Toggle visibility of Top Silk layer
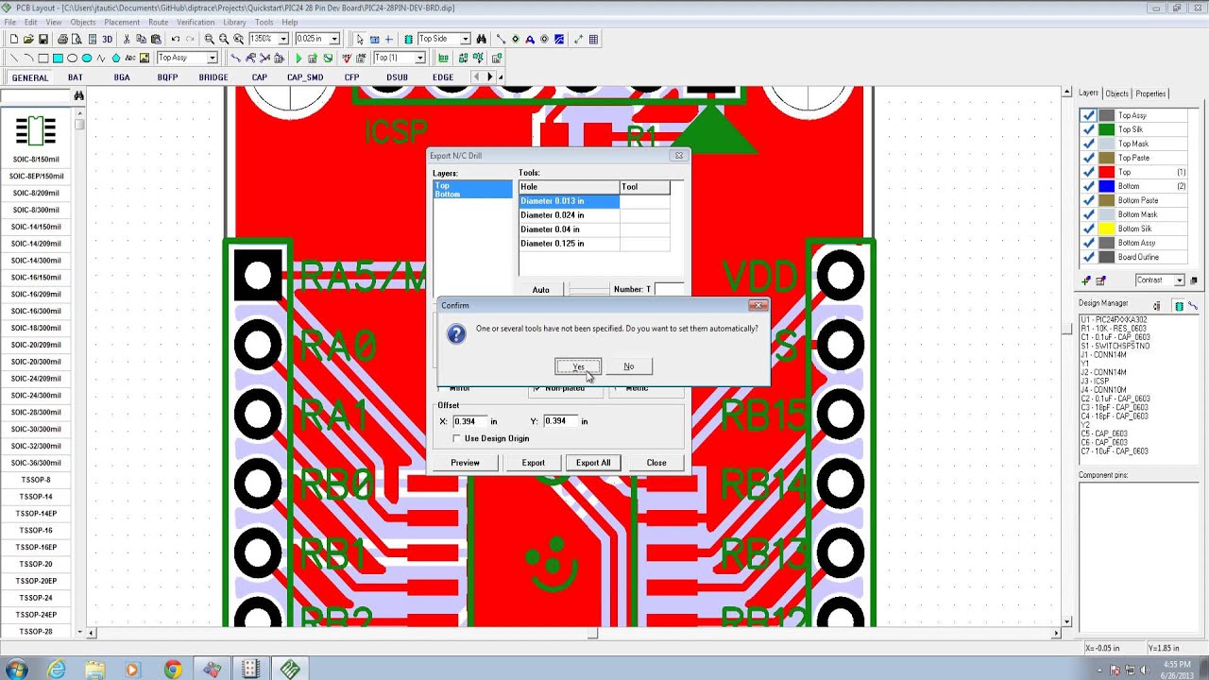This screenshot has width=1209, height=680. (x=1088, y=129)
